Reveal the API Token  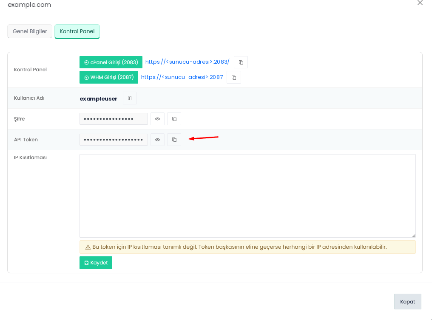pos(157,140)
